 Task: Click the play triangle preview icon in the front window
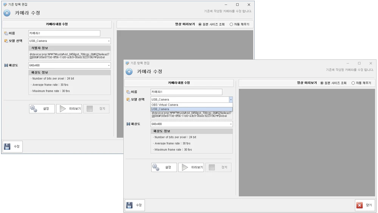tap(185, 167)
